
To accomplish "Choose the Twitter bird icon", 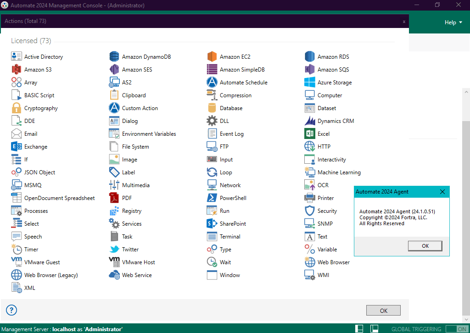I will pos(114,249).
